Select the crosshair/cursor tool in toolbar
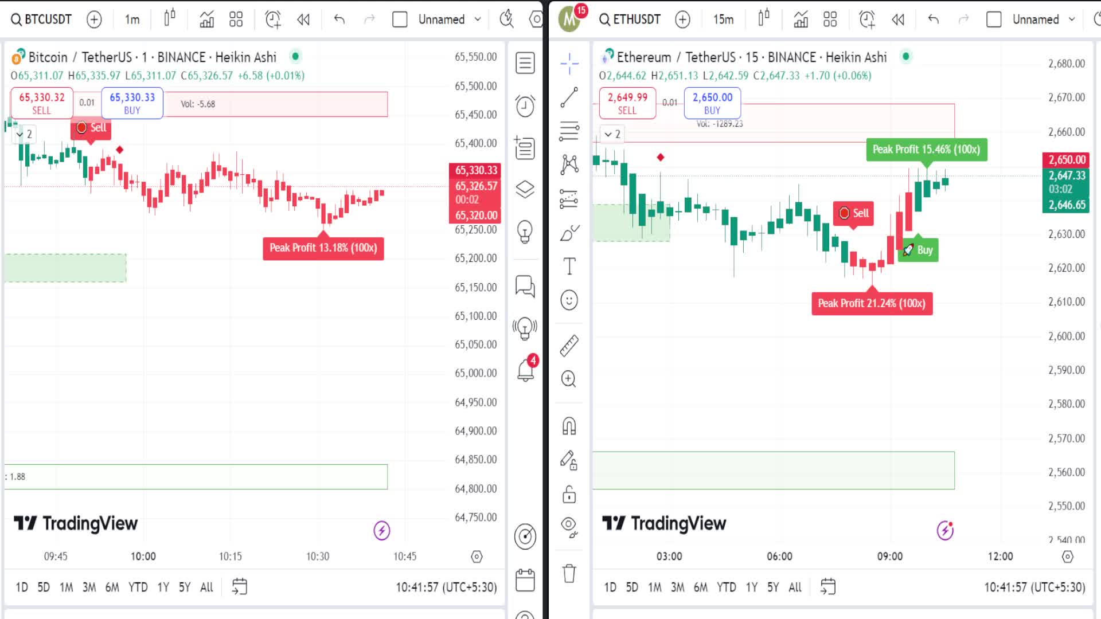 click(x=570, y=62)
